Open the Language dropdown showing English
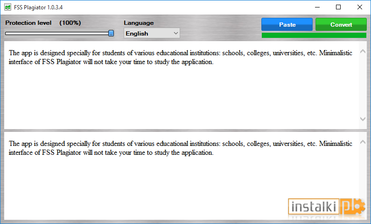The image size is (371, 224). click(152, 33)
